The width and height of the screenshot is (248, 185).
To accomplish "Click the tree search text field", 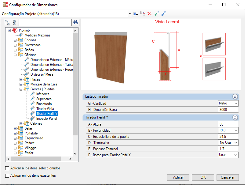I will click(x=45, y=22).
